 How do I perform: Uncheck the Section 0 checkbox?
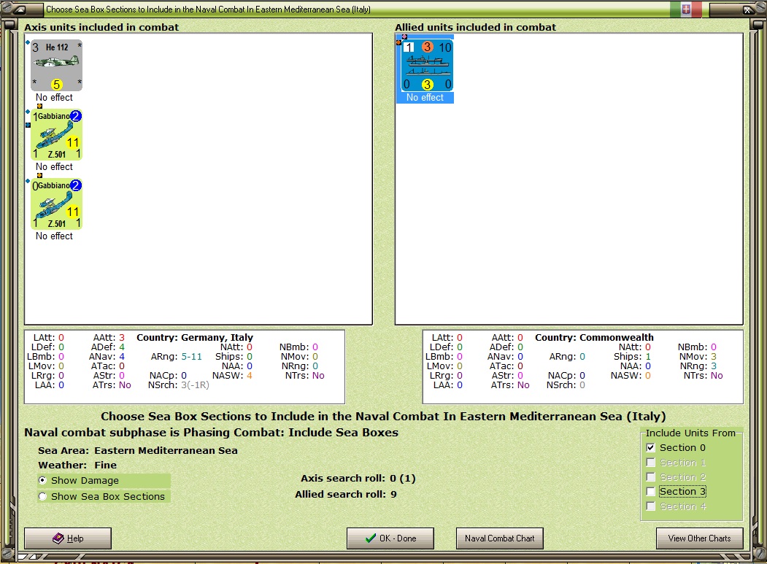point(650,447)
